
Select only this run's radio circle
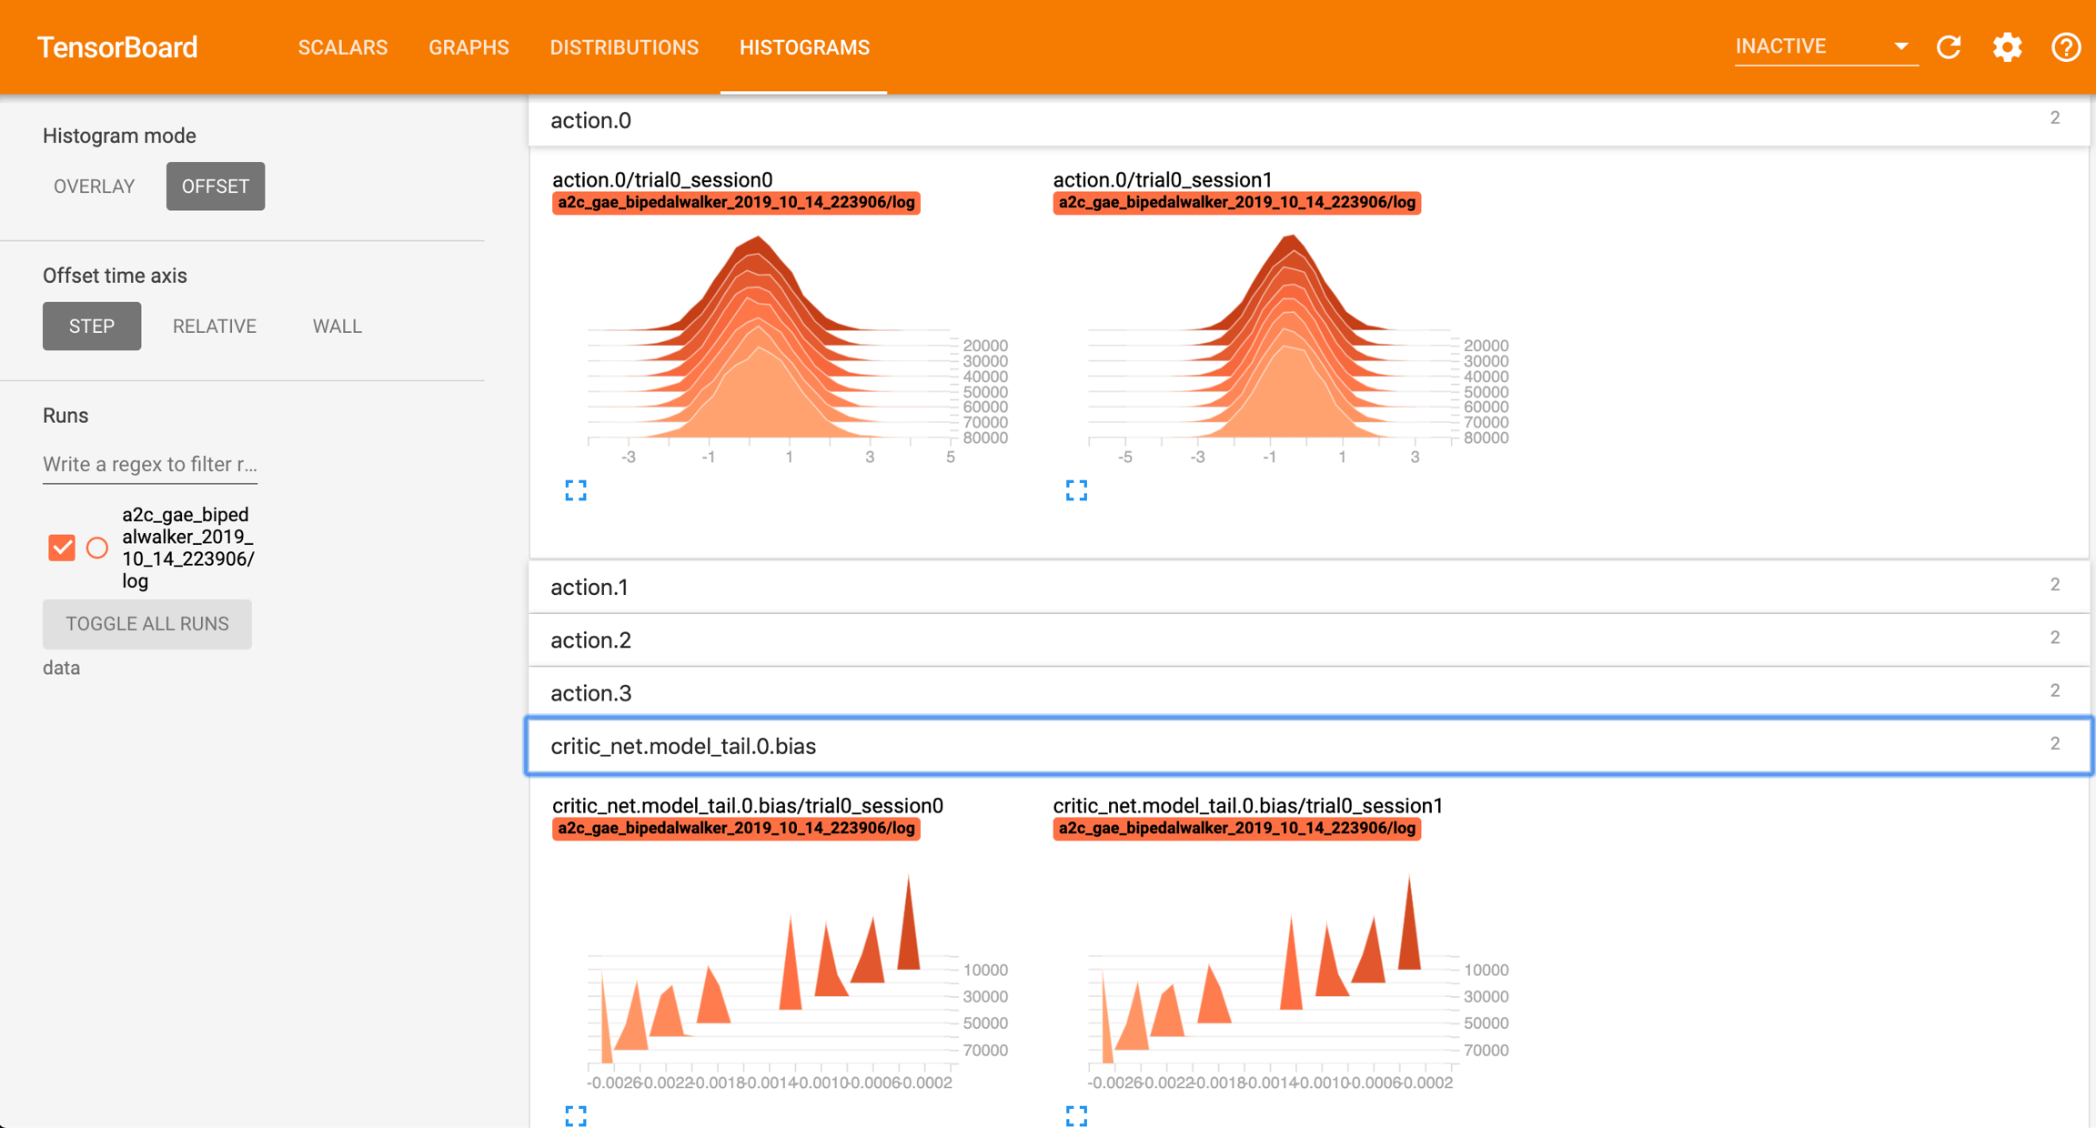click(x=97, y=548)
